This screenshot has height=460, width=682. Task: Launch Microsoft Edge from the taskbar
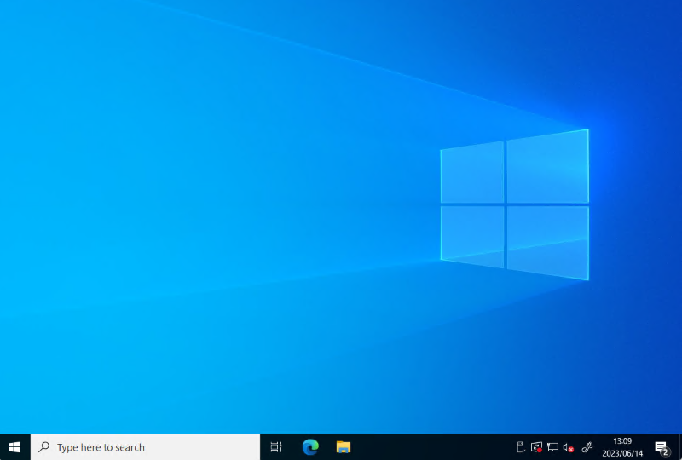[309, 447]
